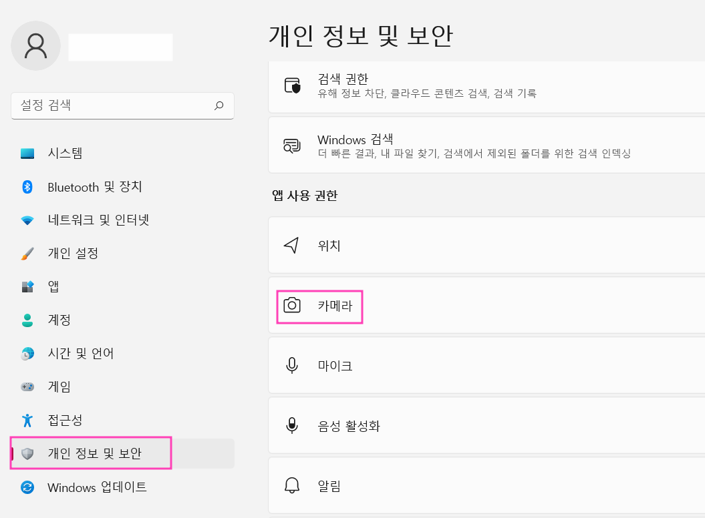Open 네트워크 및 인터넷 settings
The image size is (705, 518).
pos(122,220)
